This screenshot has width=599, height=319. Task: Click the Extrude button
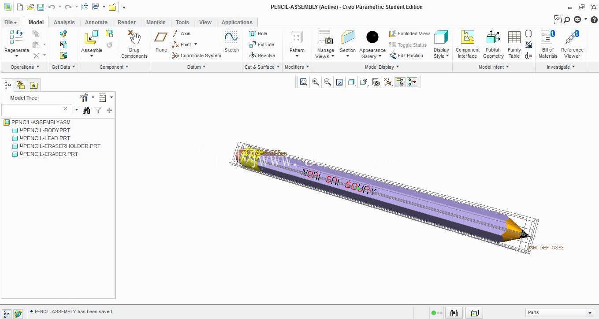click(x=262, y=45)
